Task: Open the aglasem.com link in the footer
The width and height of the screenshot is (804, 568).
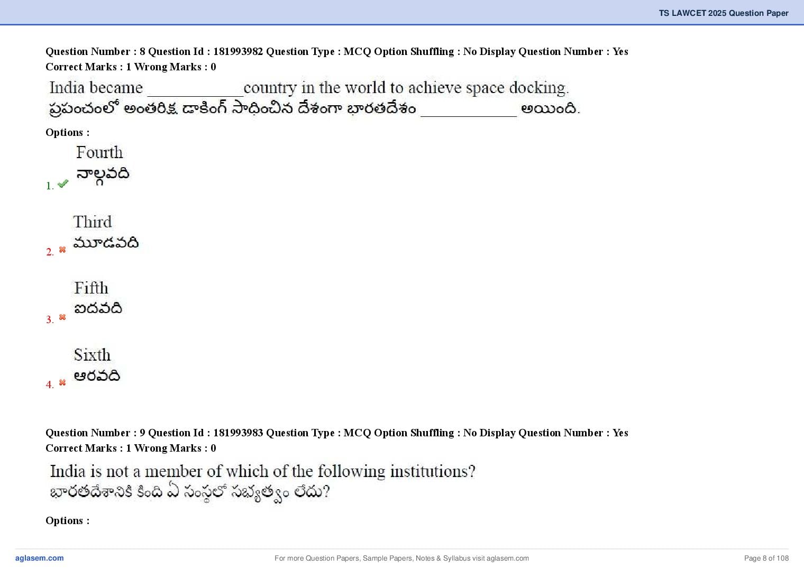Action: 40,558
